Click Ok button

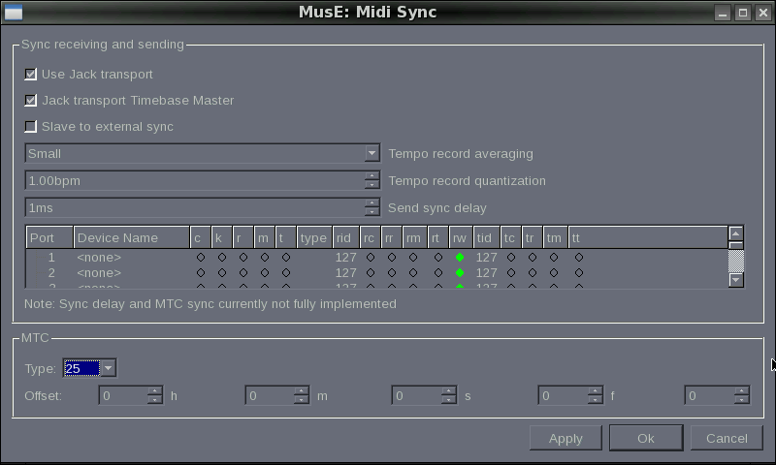click(646, 438)
